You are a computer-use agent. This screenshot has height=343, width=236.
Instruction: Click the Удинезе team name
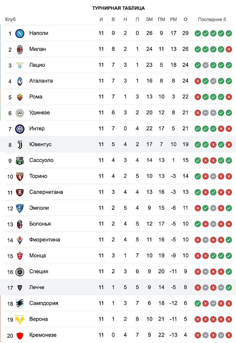point(39,113)
